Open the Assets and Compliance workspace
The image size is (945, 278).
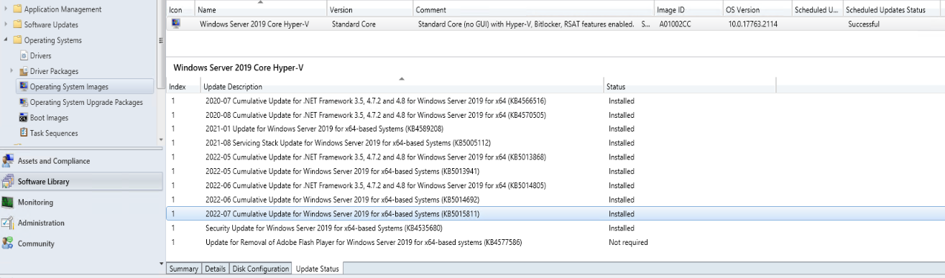(x=82, y=161)
